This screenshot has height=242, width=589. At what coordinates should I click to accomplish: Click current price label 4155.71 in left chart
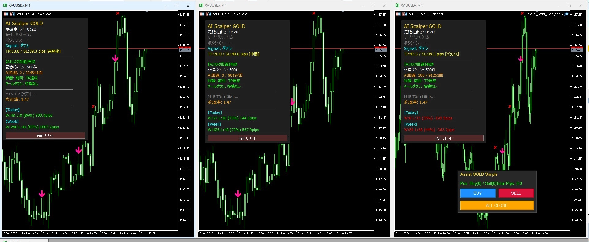tap(184, 50)
